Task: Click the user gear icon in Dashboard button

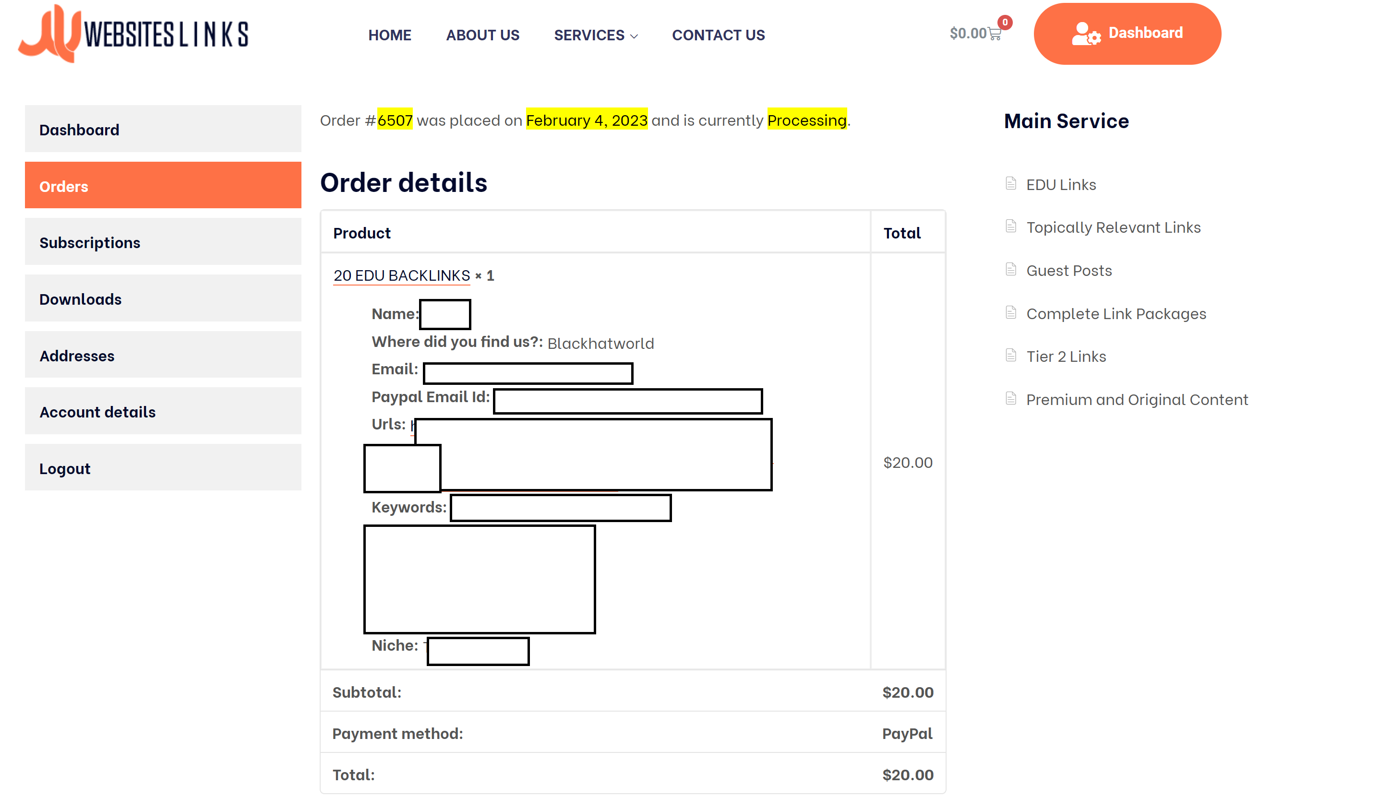Action: [x=1085, y=34]
